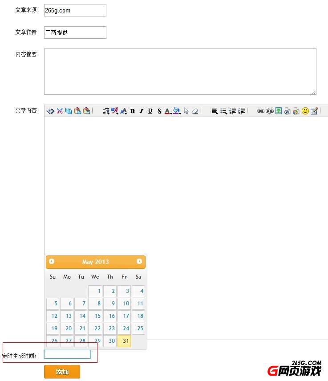Click the increase indent icon
Image resolution: width=328 pixels, height=381 pixels.
(x=241, y=111)
